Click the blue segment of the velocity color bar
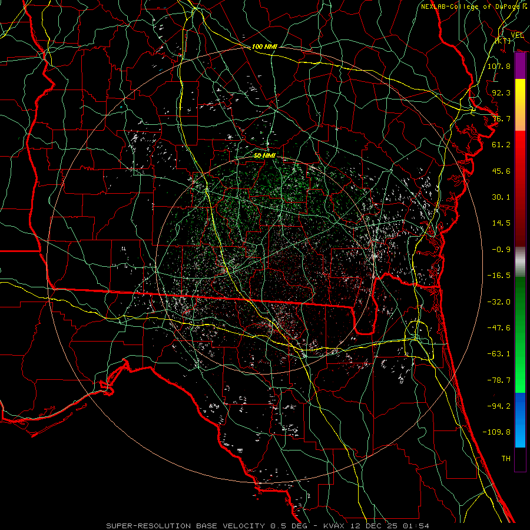 [x=520, y=420]
